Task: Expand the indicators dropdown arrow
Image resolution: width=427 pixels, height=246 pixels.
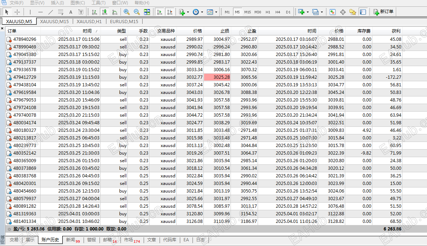Action: coord(188,12)
